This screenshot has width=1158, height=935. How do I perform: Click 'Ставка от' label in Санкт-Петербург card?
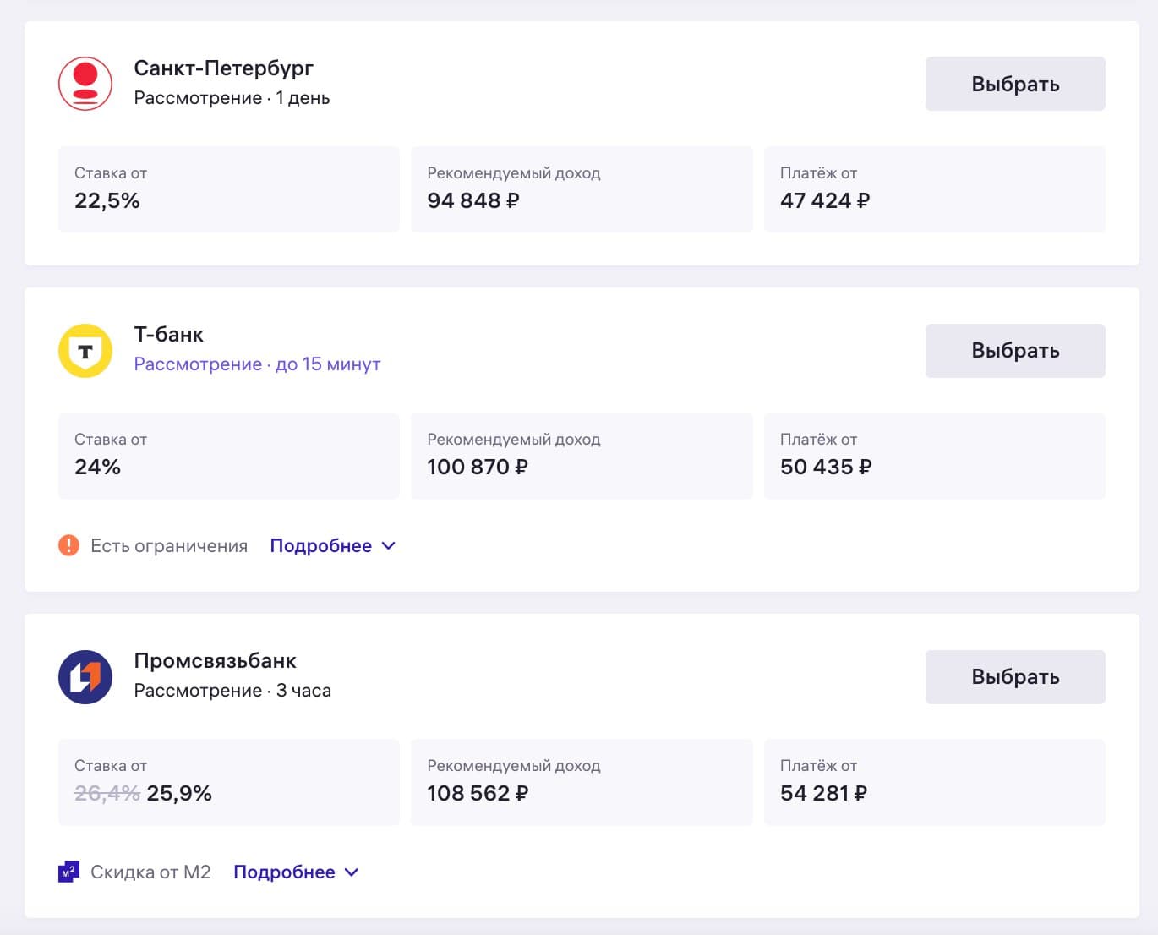point(111,173)
